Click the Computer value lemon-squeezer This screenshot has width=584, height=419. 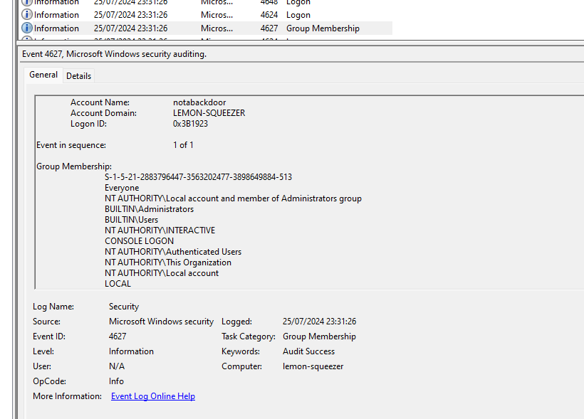click(313, 366)
